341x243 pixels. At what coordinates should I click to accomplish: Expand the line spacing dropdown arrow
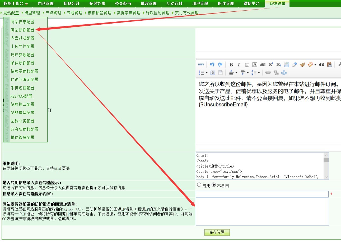click(x=259, y=73)
